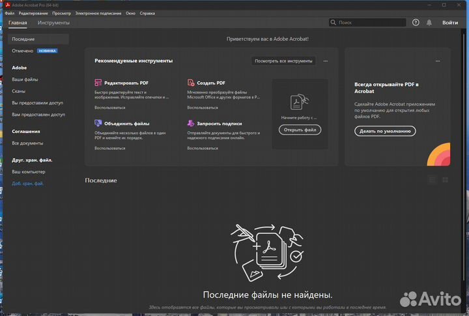The height and width of the screenshot is (316, 469).
Task: Click the PDF document icon above Открыть файл
Action: click(x=300, y=102)
